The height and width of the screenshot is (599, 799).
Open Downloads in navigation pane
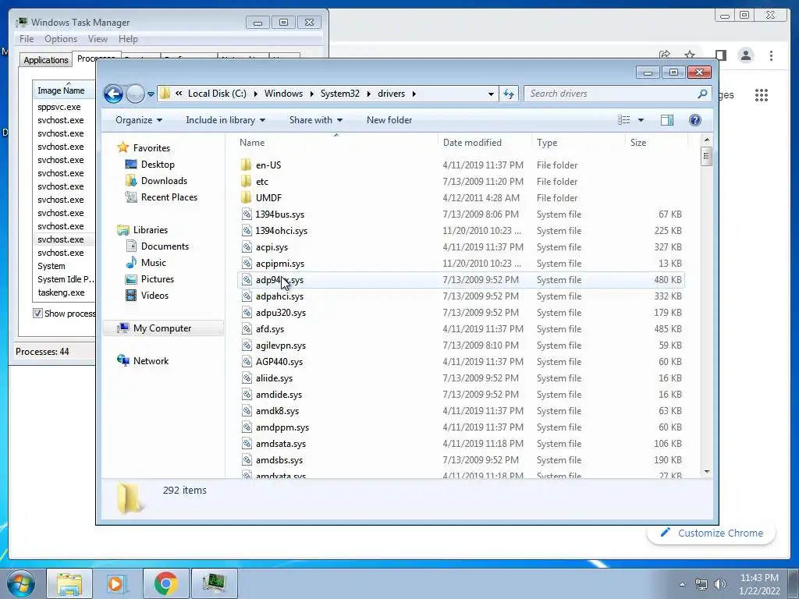[x=164, y=181]
